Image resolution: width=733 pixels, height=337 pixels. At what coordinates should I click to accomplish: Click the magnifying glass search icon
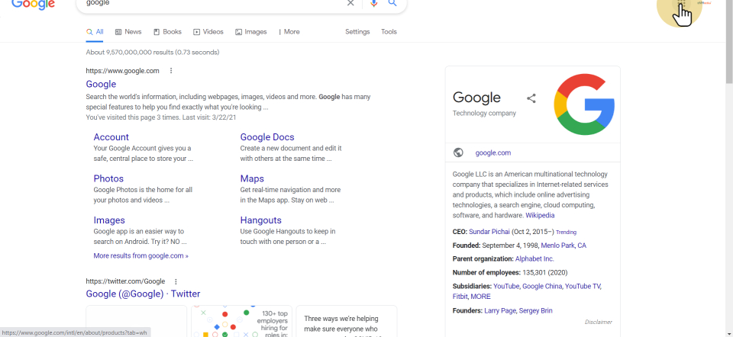392,3
